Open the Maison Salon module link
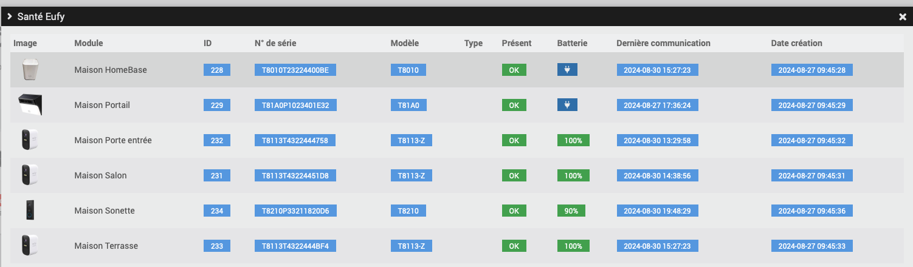This screenshot has width=913, height=267. pos(100,175)
